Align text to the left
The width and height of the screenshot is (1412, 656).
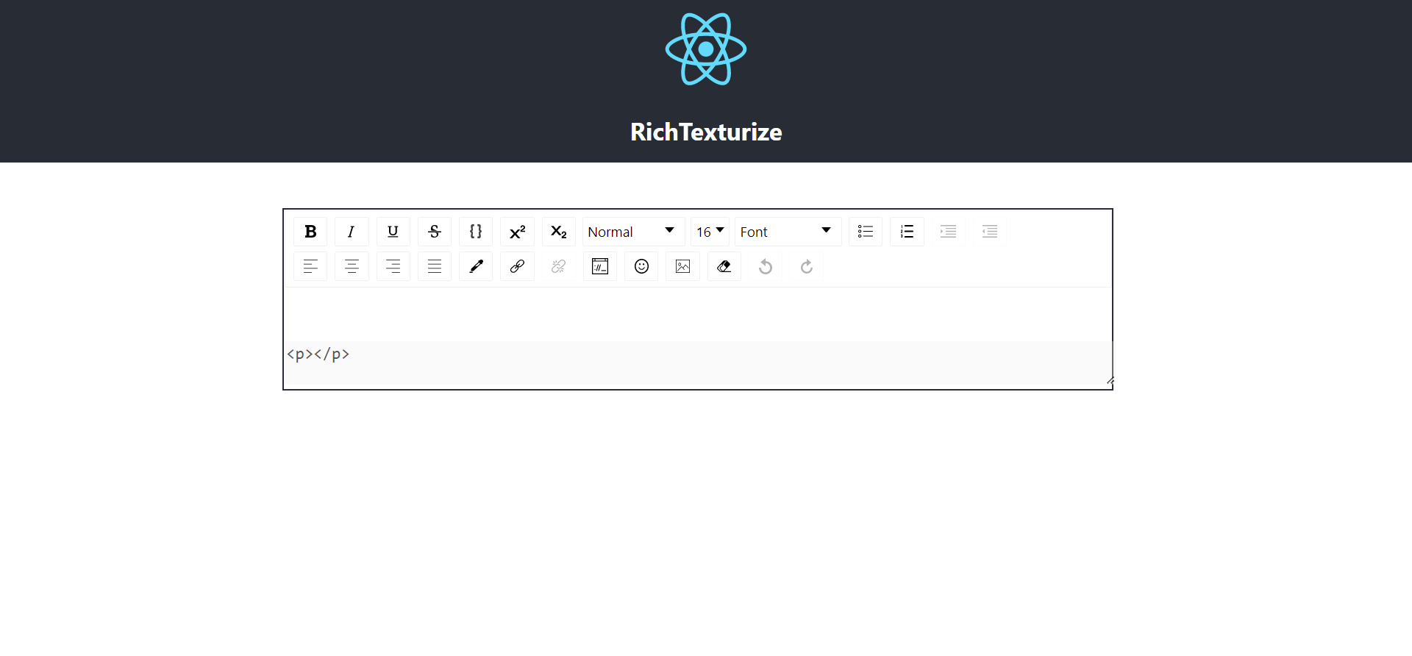click(x=310, y=266)
